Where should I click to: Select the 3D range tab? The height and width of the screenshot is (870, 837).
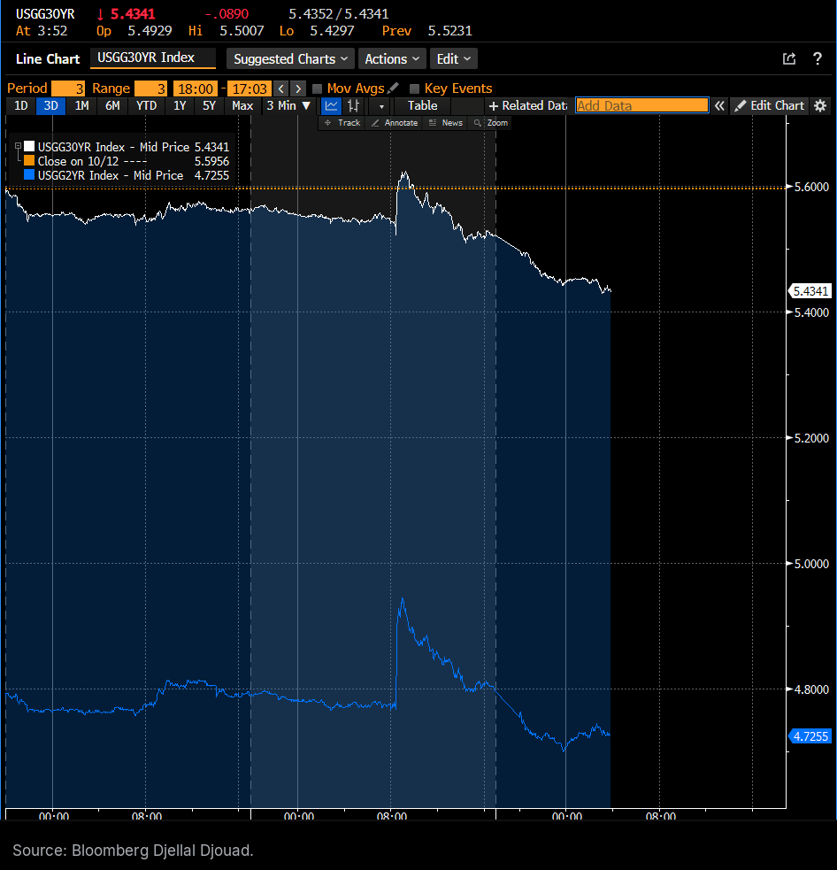[51, 105]
